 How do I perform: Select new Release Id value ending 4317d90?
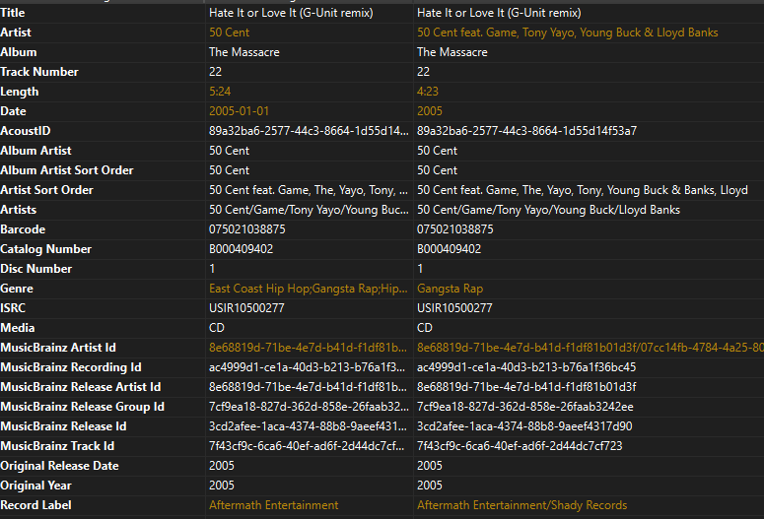(524, 426)
